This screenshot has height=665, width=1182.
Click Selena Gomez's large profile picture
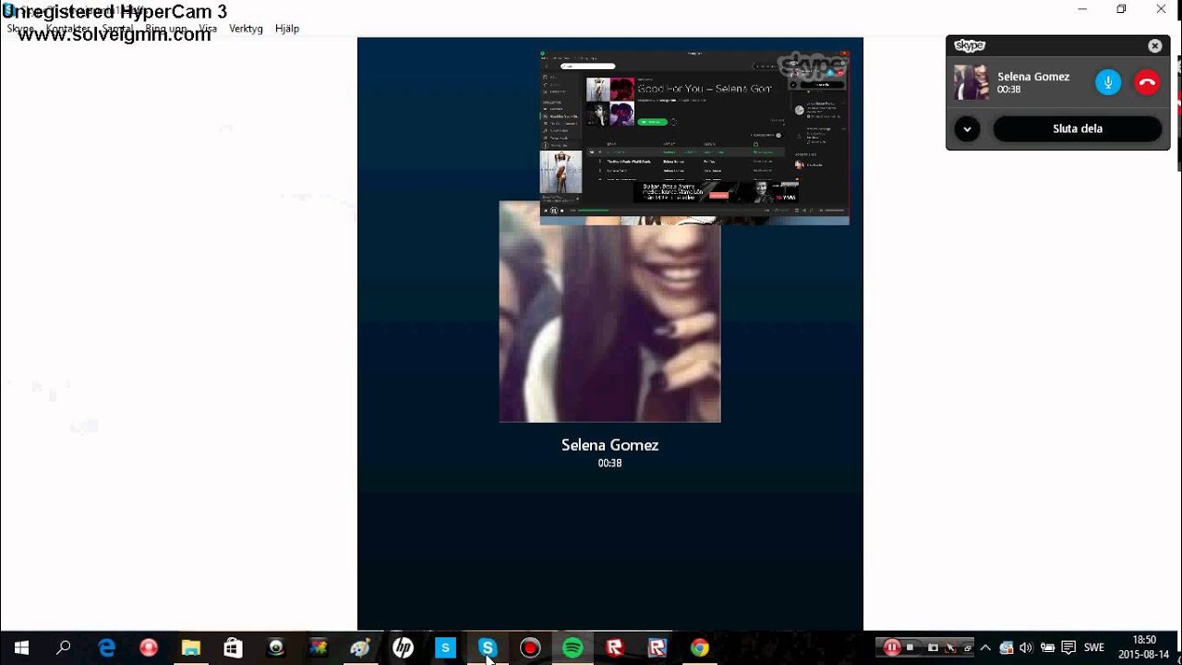(609, 311)
